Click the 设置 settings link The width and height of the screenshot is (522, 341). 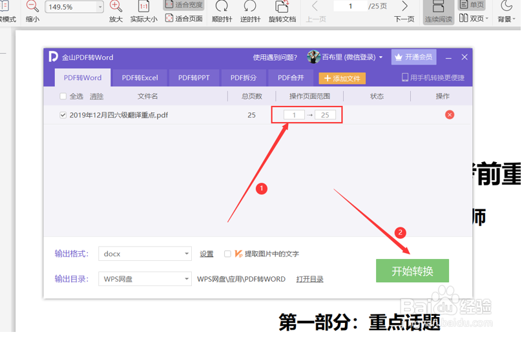(x=206, y=254)
